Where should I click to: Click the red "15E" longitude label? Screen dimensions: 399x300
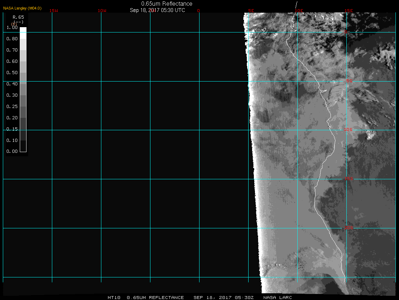(349, 11)
